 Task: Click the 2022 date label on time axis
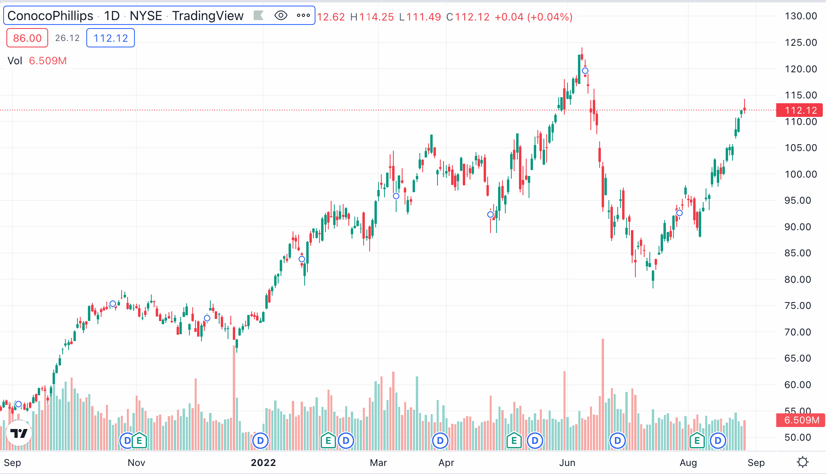(263, 463)
